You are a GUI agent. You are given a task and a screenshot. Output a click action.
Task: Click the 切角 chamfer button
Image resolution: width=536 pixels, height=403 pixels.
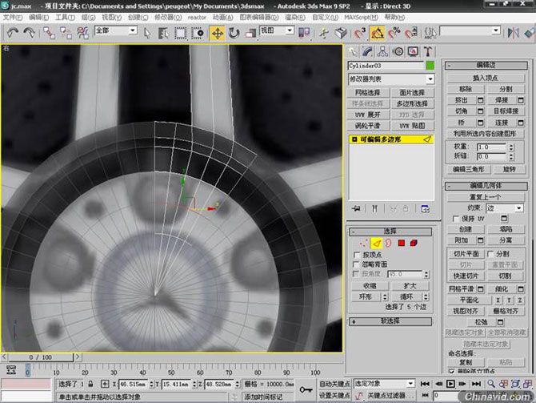pyautogui.click(x=461, y=111)
